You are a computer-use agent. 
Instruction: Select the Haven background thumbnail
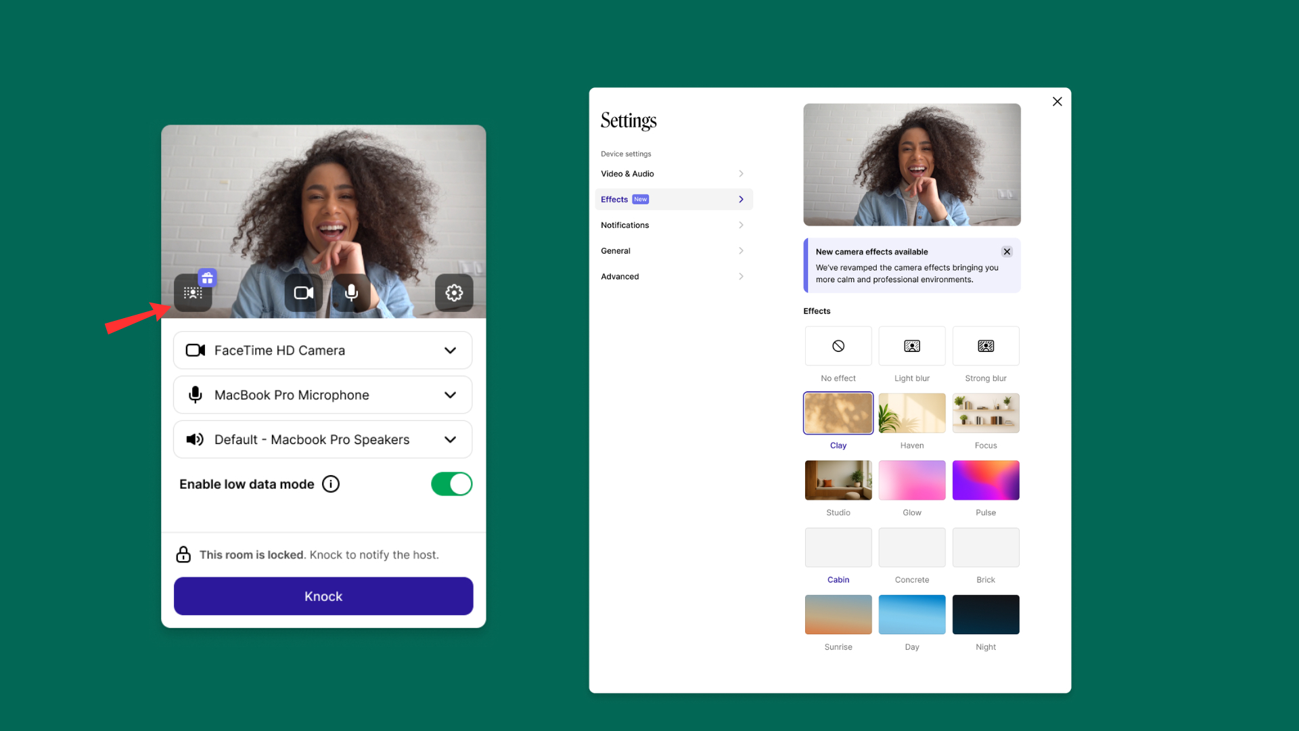912,414
